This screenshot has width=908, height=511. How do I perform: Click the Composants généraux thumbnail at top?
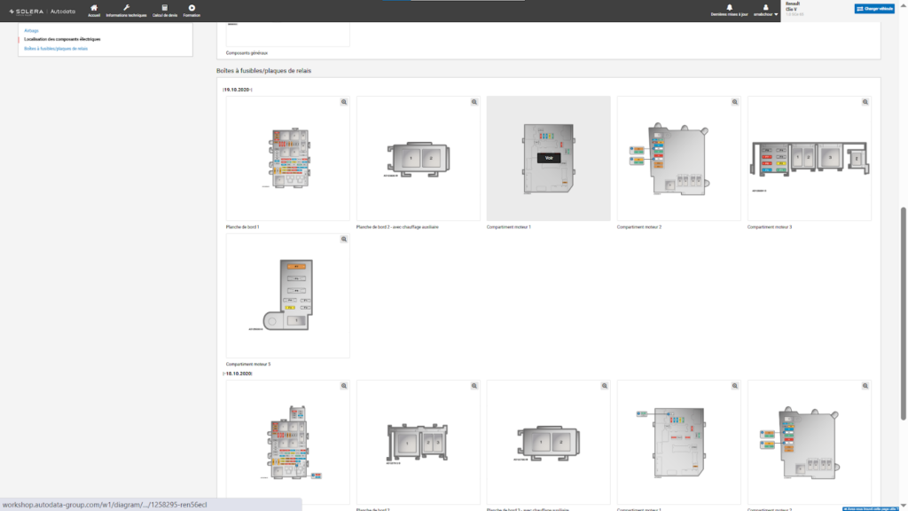tap(288, 35)
